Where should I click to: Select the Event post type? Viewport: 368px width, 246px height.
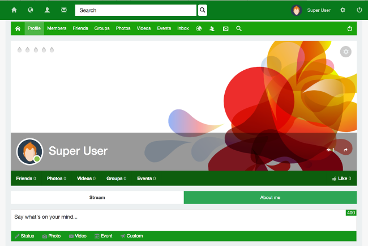104,236
